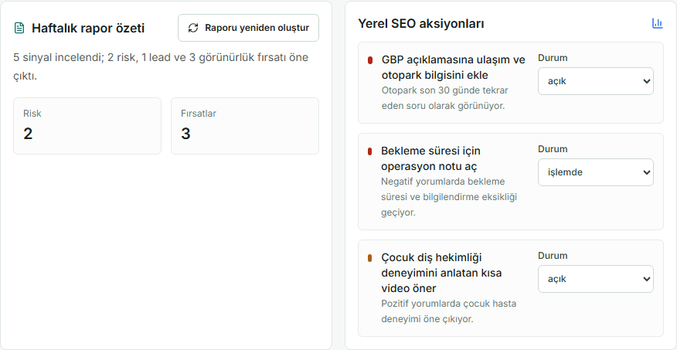Select the Risk summary card
The image size is (677, 350).
tap(87, 126)
